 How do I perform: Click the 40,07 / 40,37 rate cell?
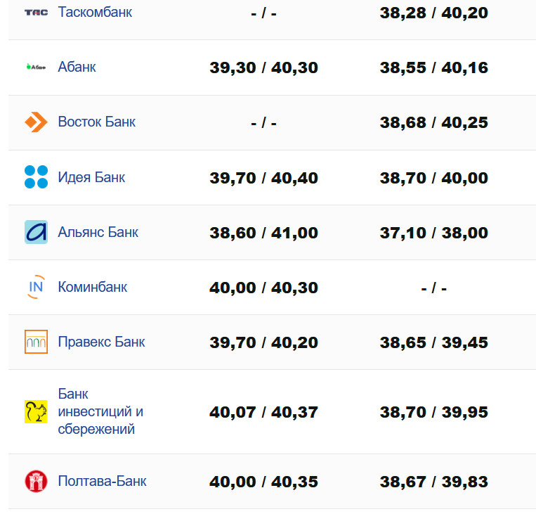click(x=263, y=412)
